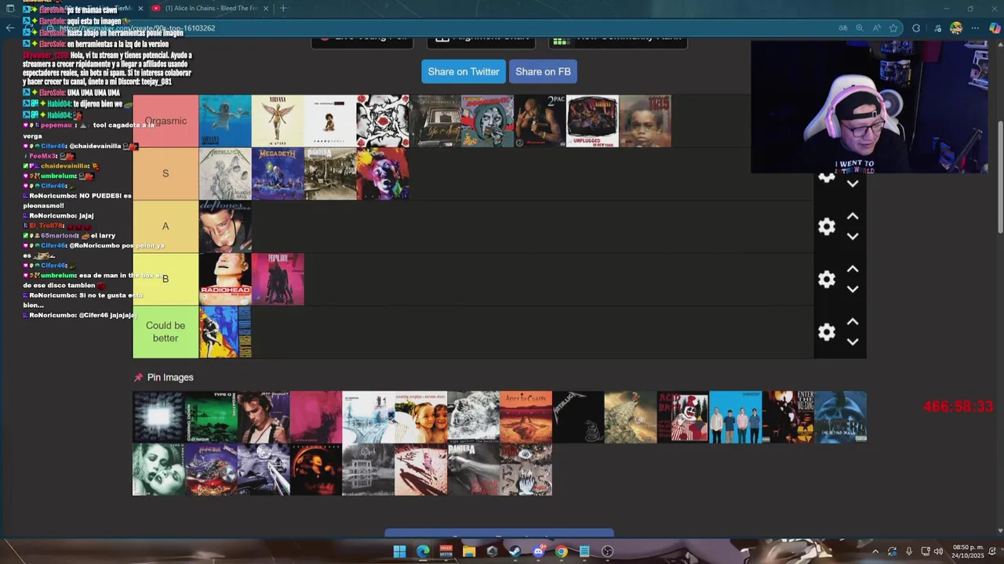Pick Deftones album in A tier
The height and width of the screenshot is (564, 1004).
tap(225, 226)
